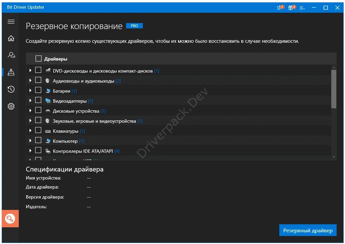Open the restore history sidebar icon
Viewport: 345px width, 244px height.
point(11,89)
